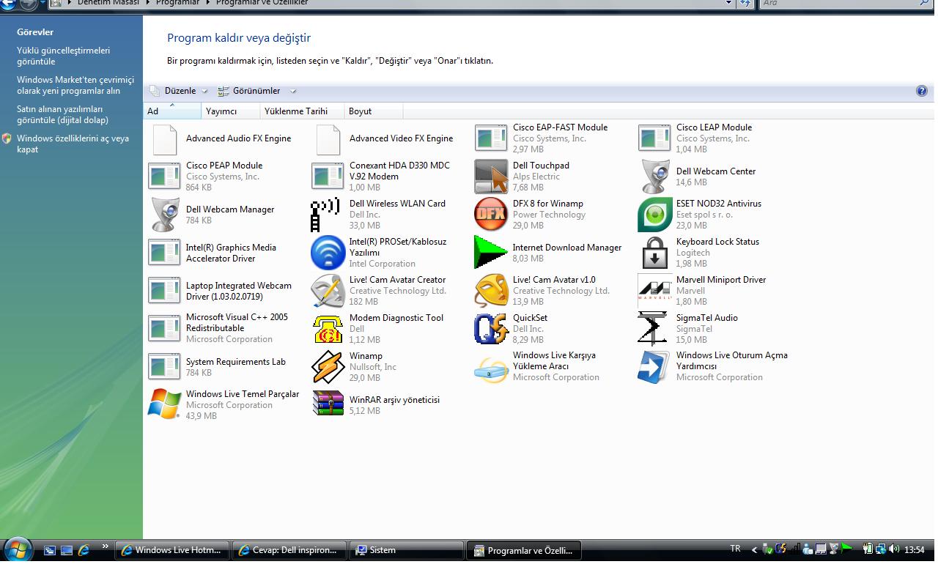Open the address bar history dropdown

point(728,3)
